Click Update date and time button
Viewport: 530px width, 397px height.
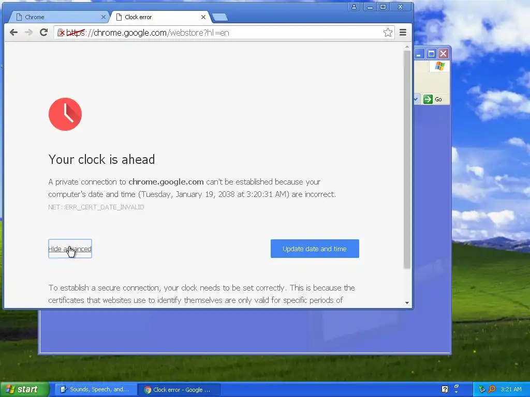(315, 249)
